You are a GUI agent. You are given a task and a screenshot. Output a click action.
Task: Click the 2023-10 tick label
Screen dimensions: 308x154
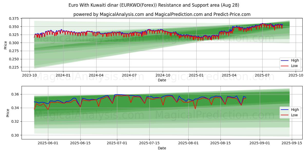(x=30, y=75)
